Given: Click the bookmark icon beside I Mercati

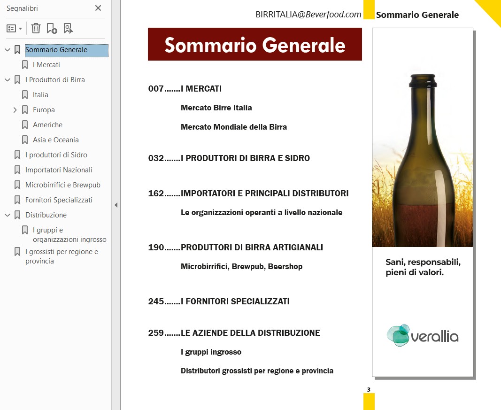Looking at the screenshot, I should (25, 65).
